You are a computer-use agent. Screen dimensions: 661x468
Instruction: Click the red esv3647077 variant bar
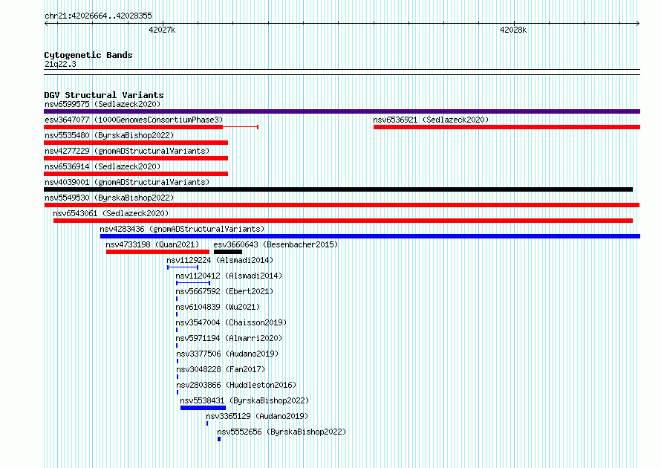pyautogui.click(x=133, y=127)
